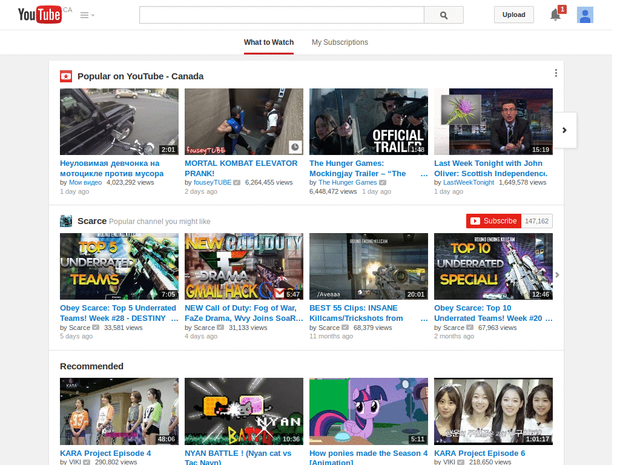
Task: Click the YouTube logo
Action: (x=39, y=15)
